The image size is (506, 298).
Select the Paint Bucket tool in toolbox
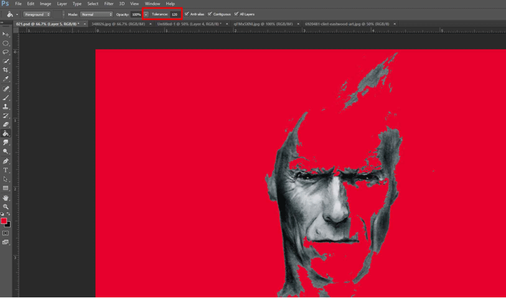pyautogui.click(x=6, y=133)
